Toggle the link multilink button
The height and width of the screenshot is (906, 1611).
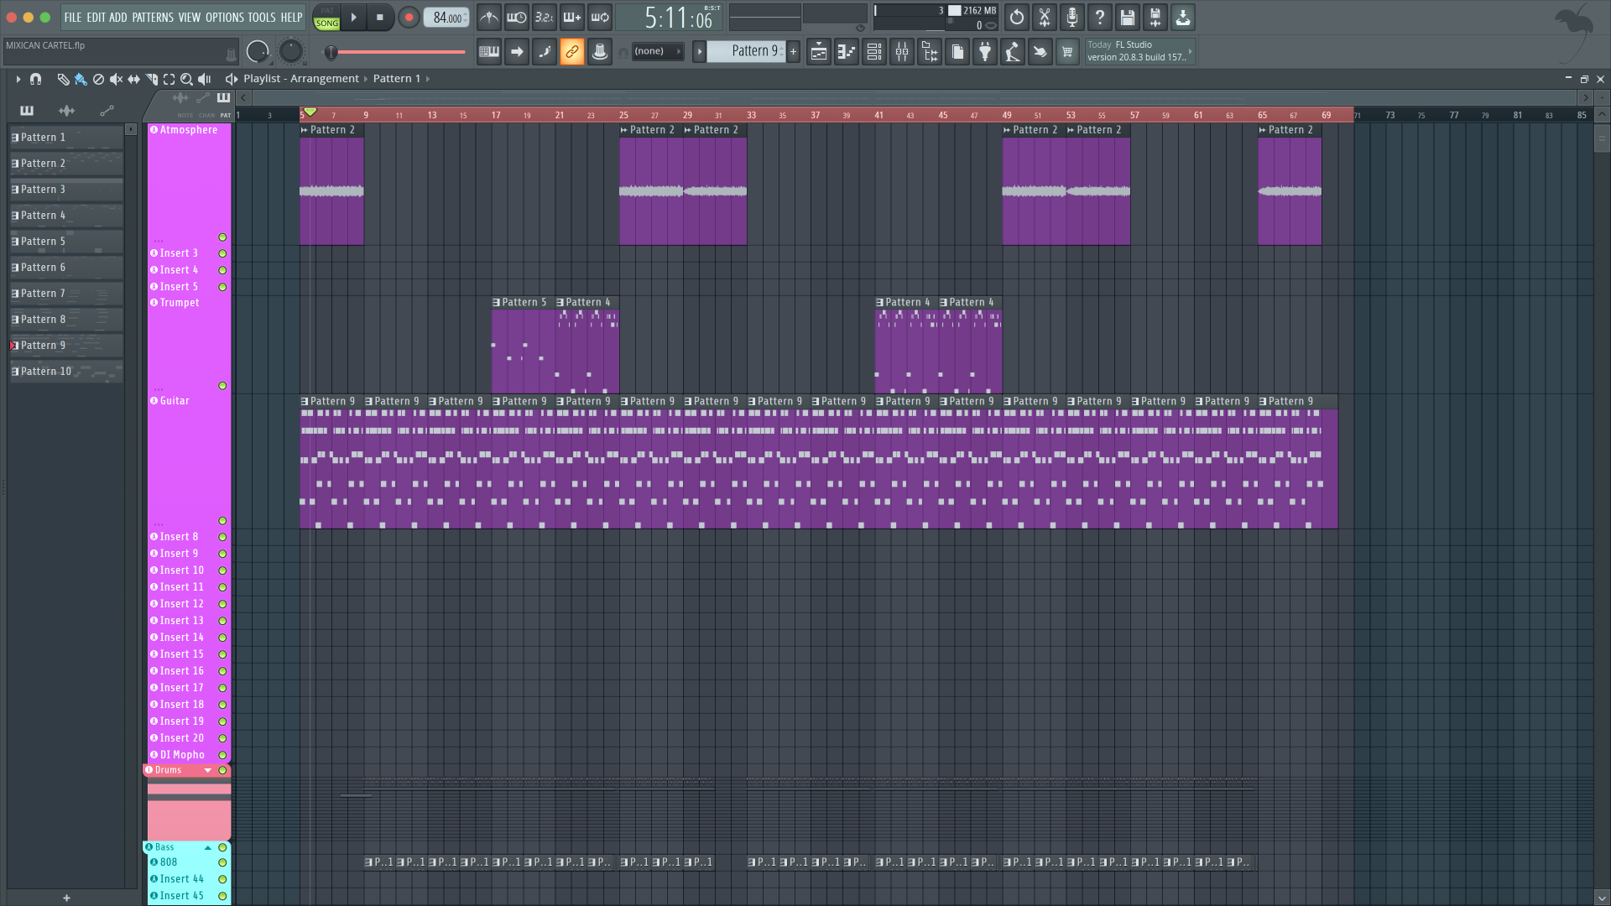coord(572,52)
